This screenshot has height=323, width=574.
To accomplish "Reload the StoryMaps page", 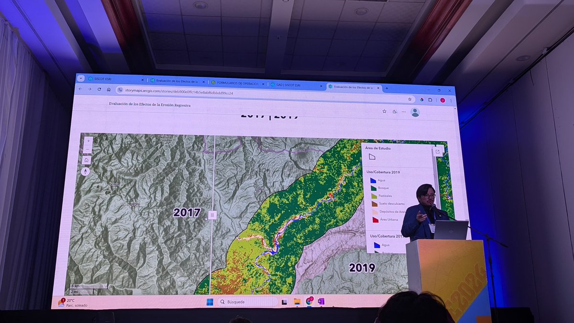I will (99, 89).
